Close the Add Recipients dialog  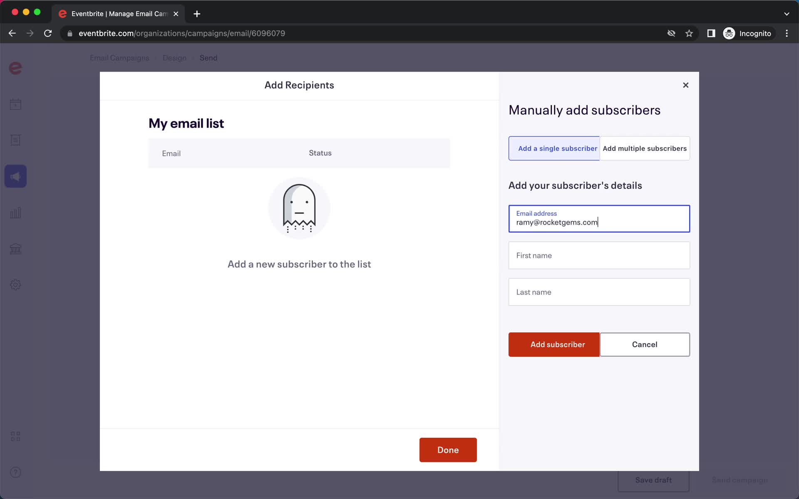[686, 85]
